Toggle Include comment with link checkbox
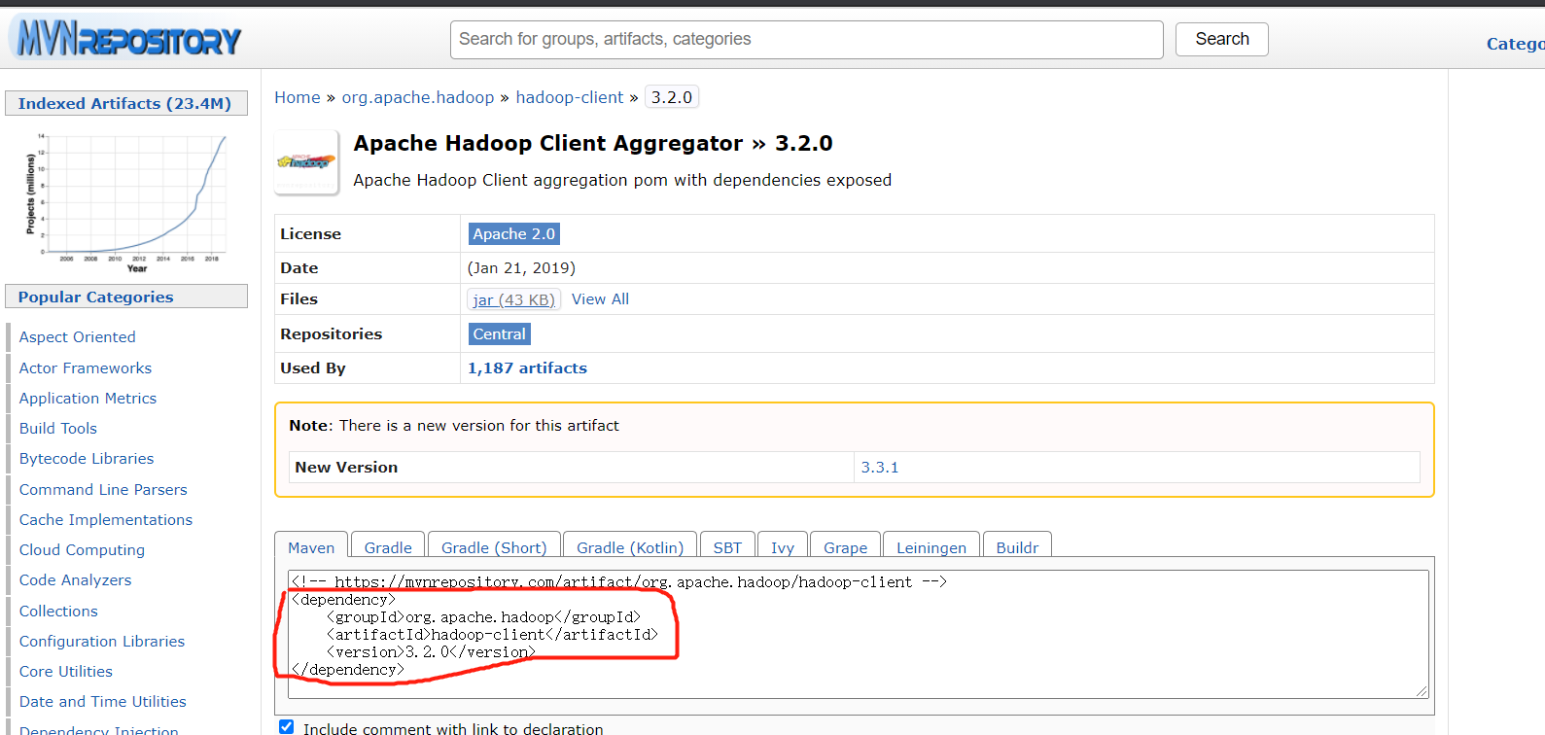 pos(287,727)
